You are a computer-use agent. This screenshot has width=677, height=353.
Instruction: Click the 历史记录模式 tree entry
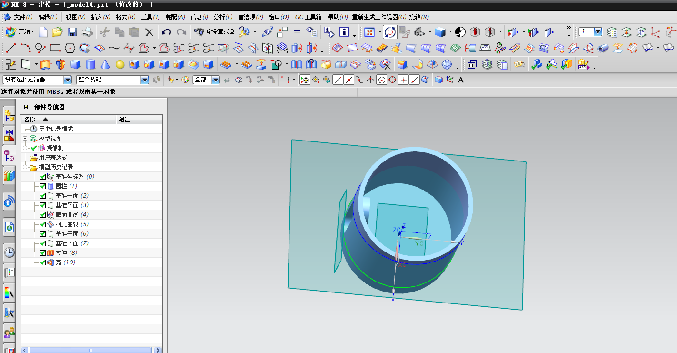(56, 129)
